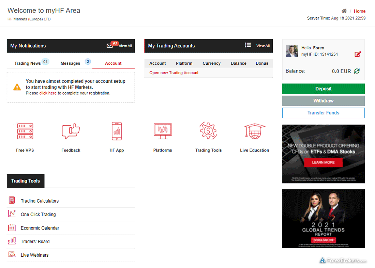Open the Traders' Board link
Image resolution: width=375 pixels, height=268 pixels.
(35, 241)
